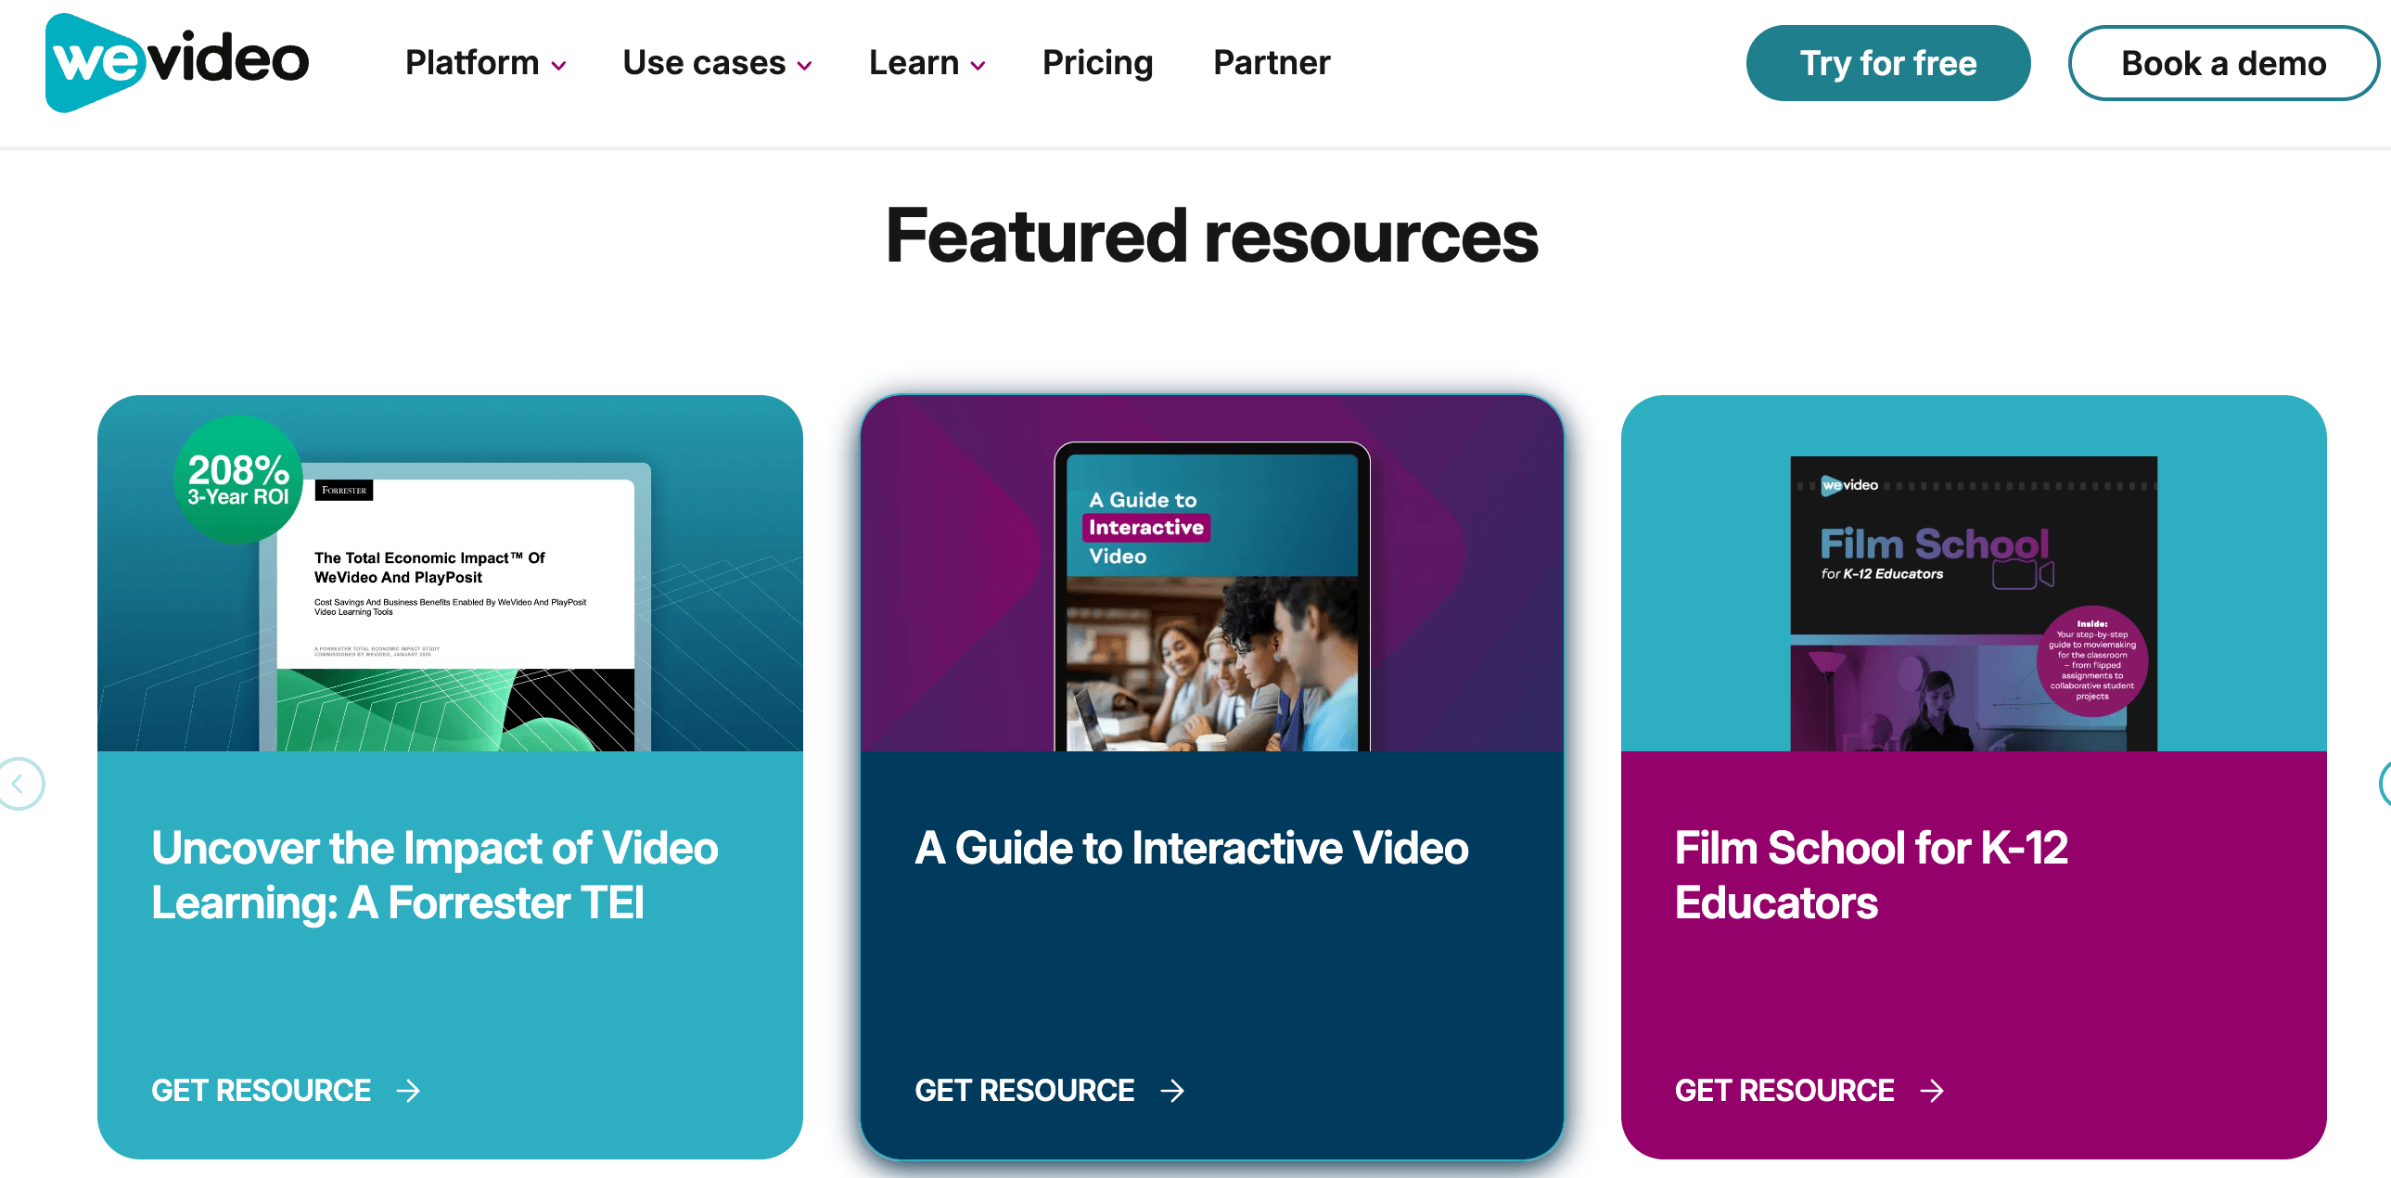
Task: Click the WeVideo logo
Action: point(176,63)
